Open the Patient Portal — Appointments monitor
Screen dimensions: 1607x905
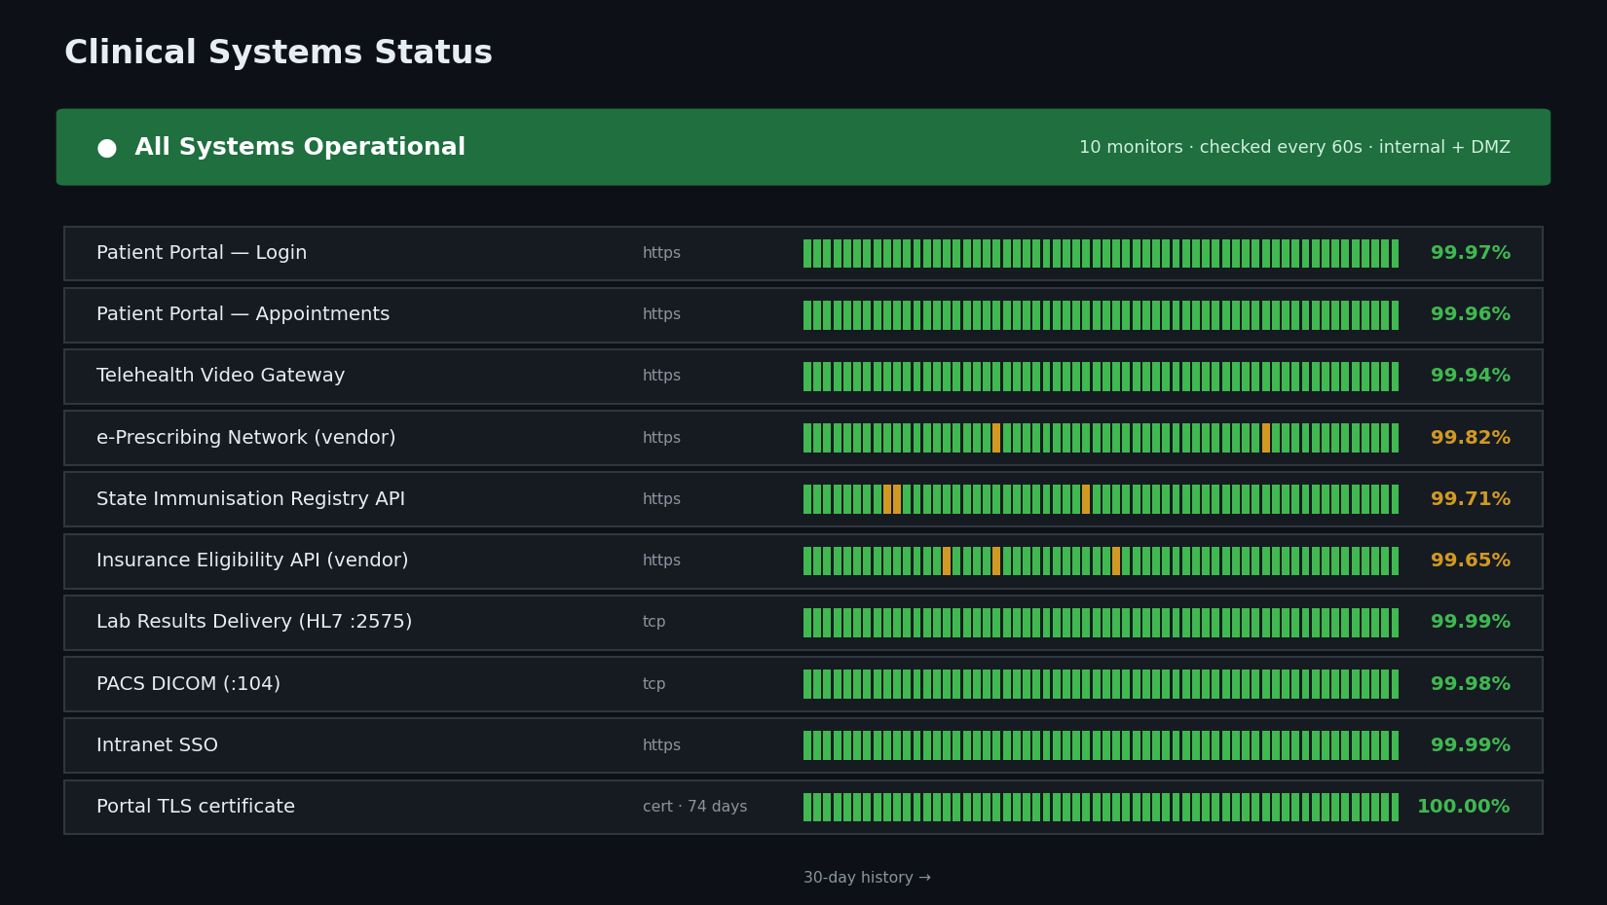(x=803, y=314)
